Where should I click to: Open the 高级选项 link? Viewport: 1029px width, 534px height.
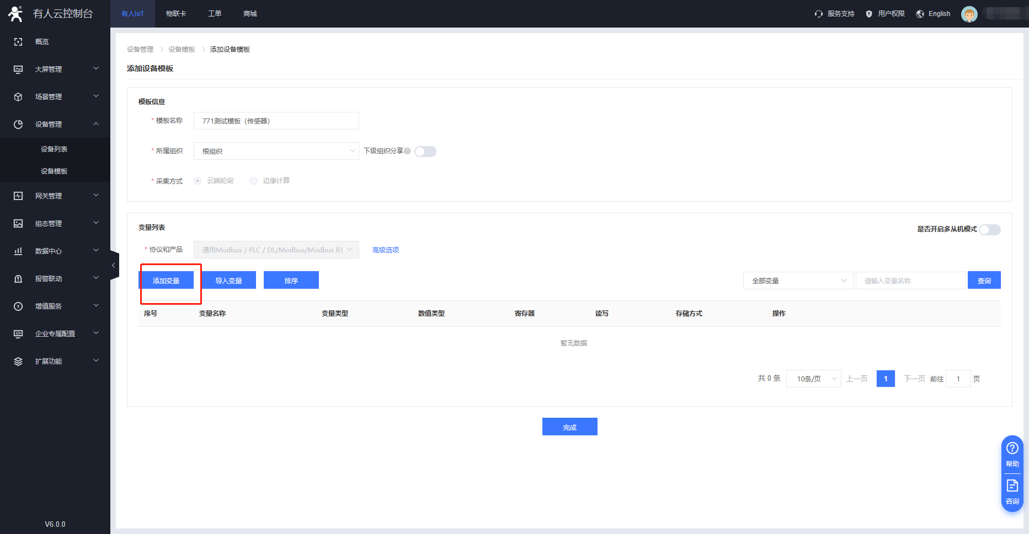point(386,250)
